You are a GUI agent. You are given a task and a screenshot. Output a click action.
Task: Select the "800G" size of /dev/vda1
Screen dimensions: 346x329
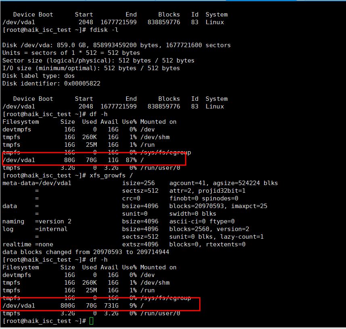pyautogui.click(x=68, y=306)
